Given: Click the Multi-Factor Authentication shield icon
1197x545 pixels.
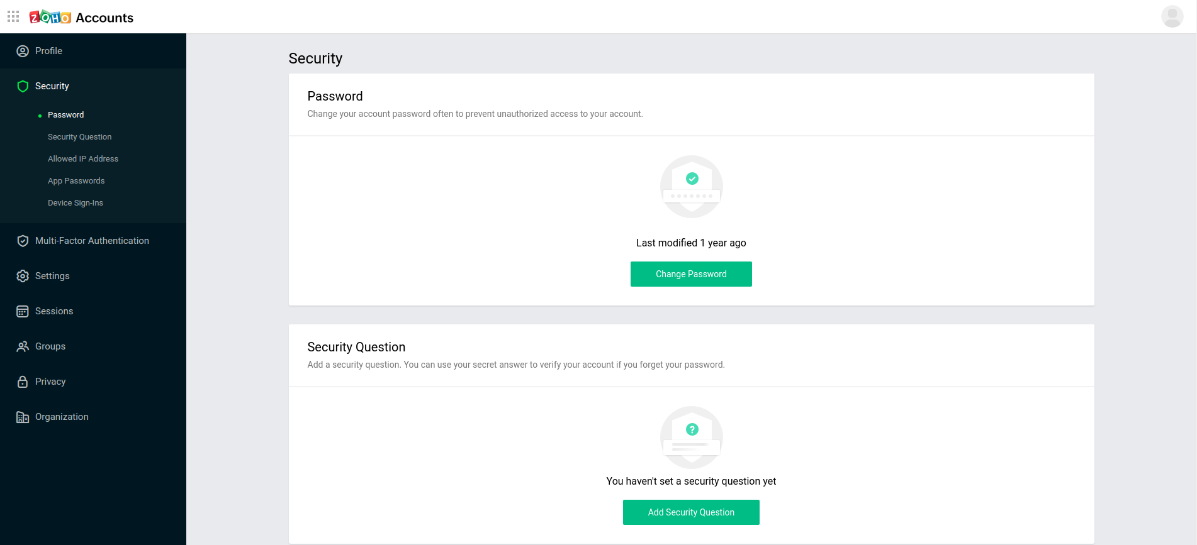Looking at the screenshot, I should click(x=23, y=241).
